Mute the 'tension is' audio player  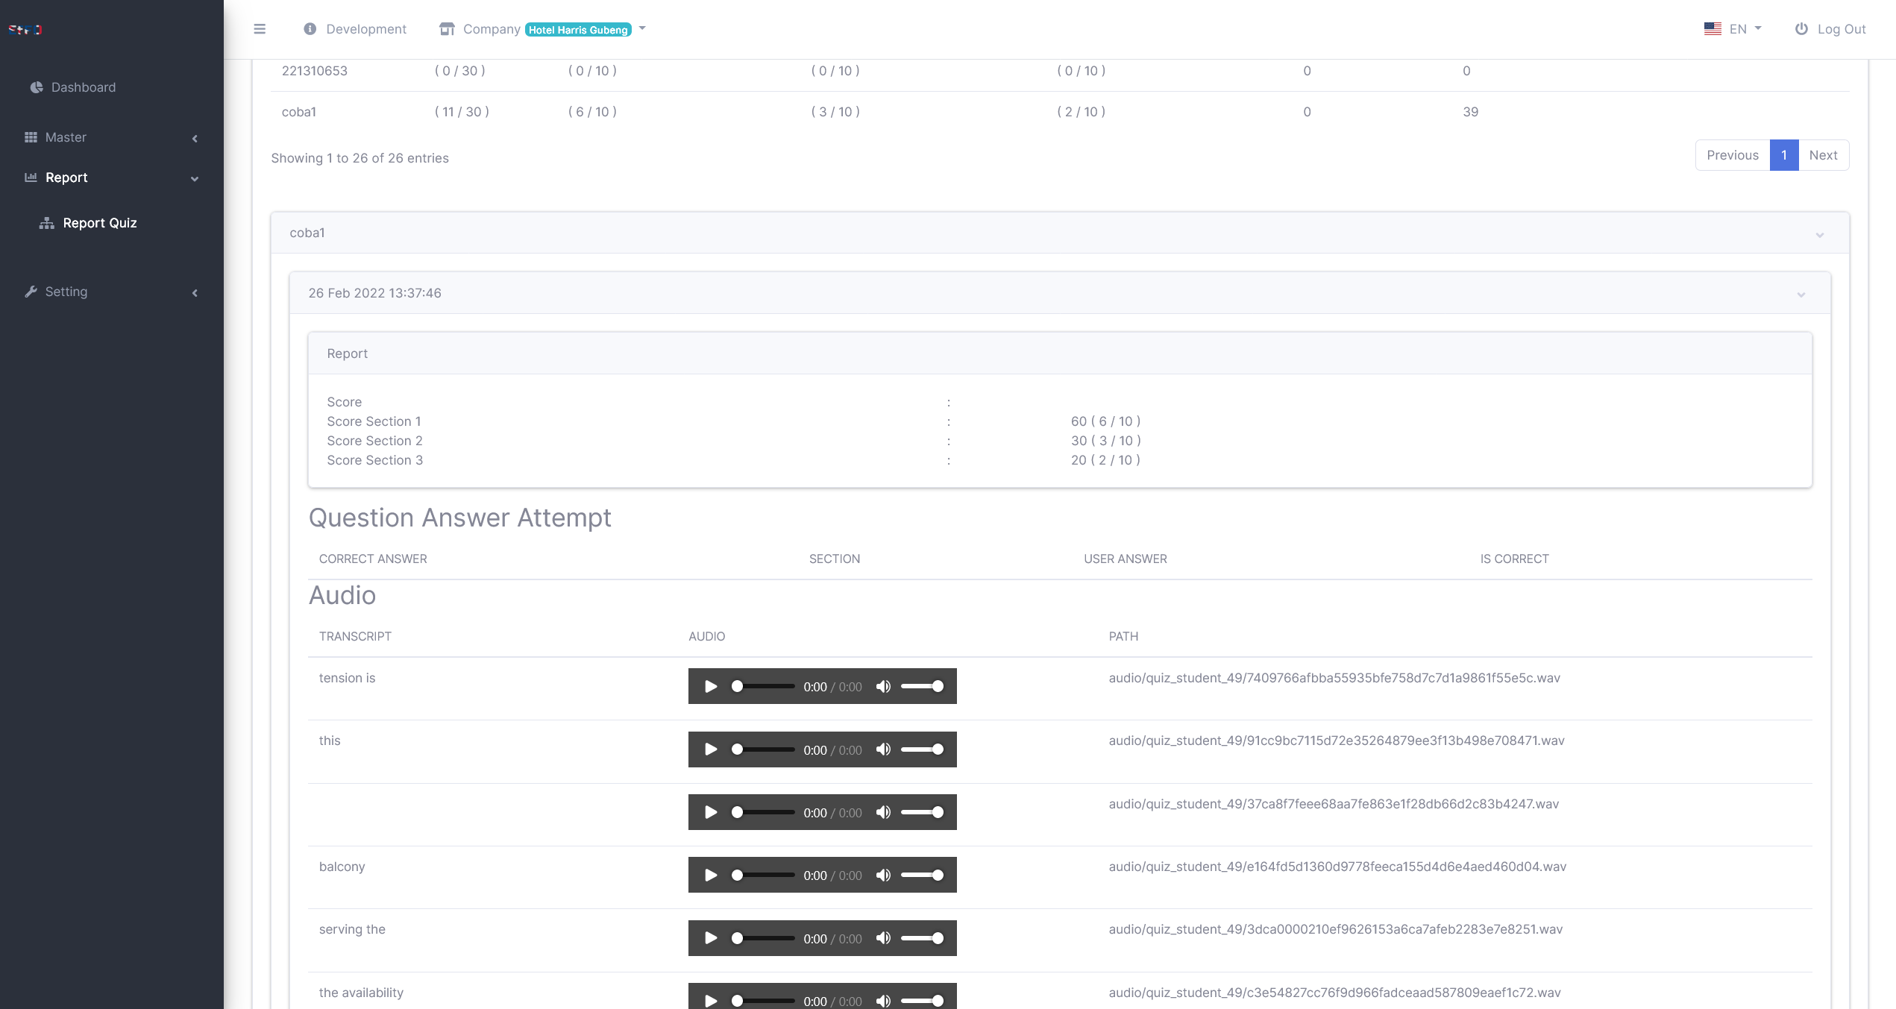point(883,686)
